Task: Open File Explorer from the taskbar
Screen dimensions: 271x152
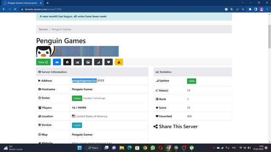Action: click(122, 148)
